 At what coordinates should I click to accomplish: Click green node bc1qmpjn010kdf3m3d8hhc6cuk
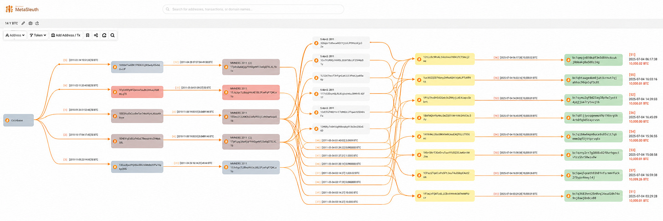click(x=593, y=60)
